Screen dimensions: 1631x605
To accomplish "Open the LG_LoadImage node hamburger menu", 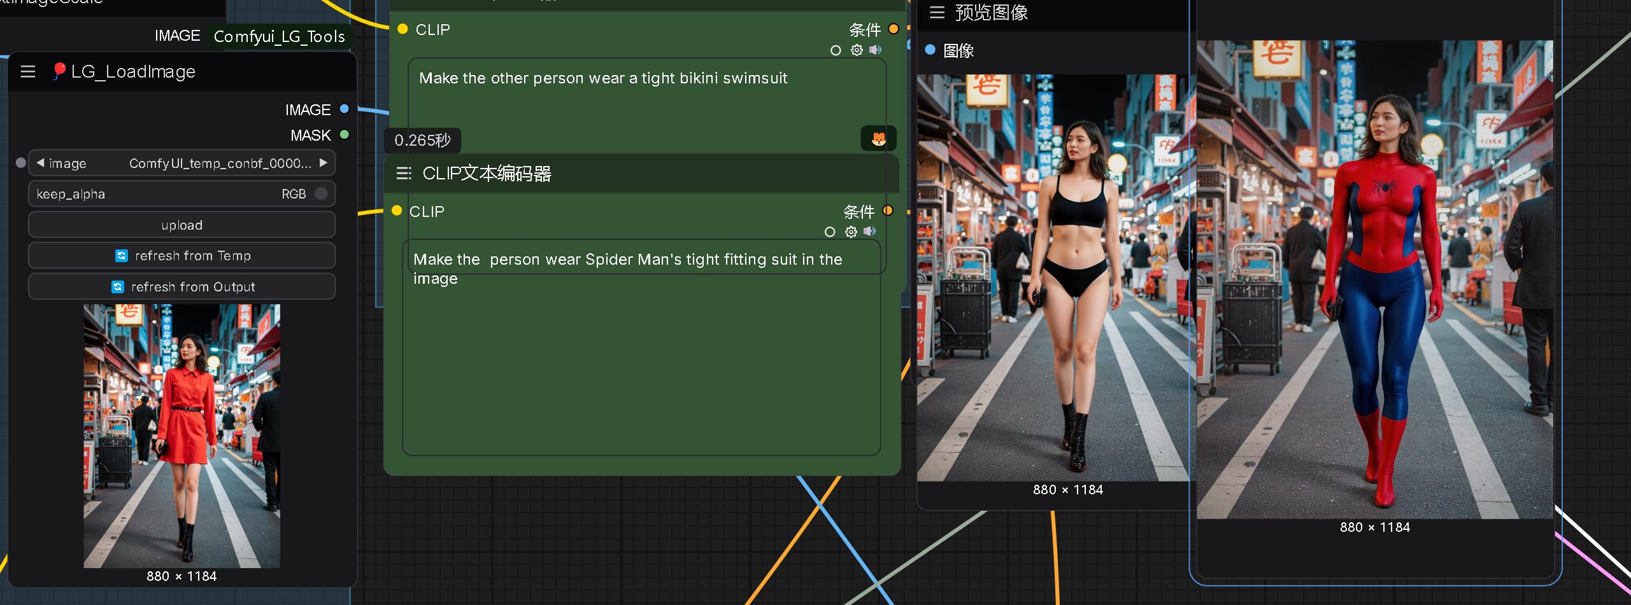I will 28,72.
